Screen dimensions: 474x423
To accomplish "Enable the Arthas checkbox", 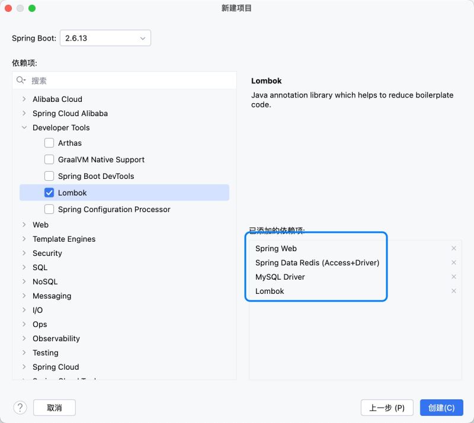I will pyautogui.click(x=49, y=143).
